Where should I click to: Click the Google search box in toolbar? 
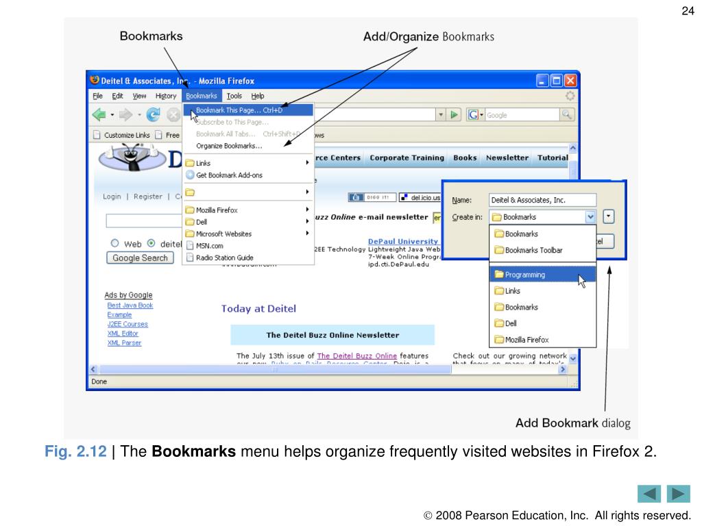(522, 115)
